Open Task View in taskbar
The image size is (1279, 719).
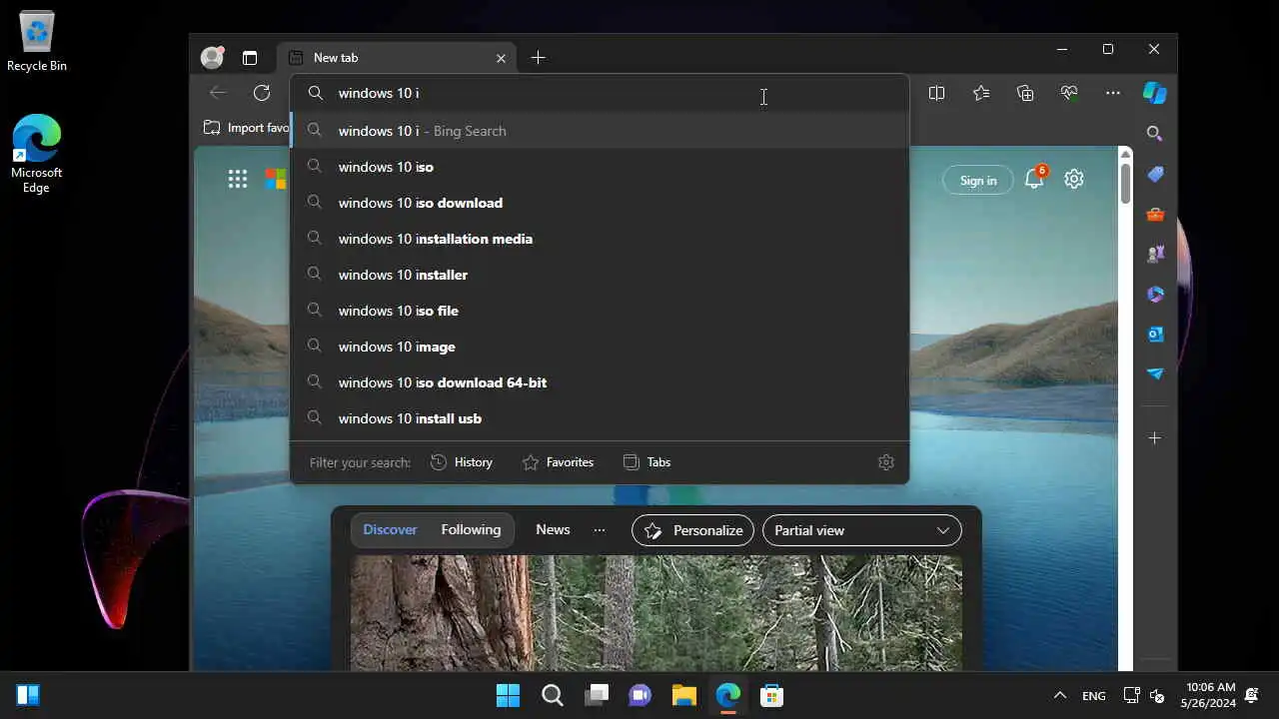click(x=596, y=695)
